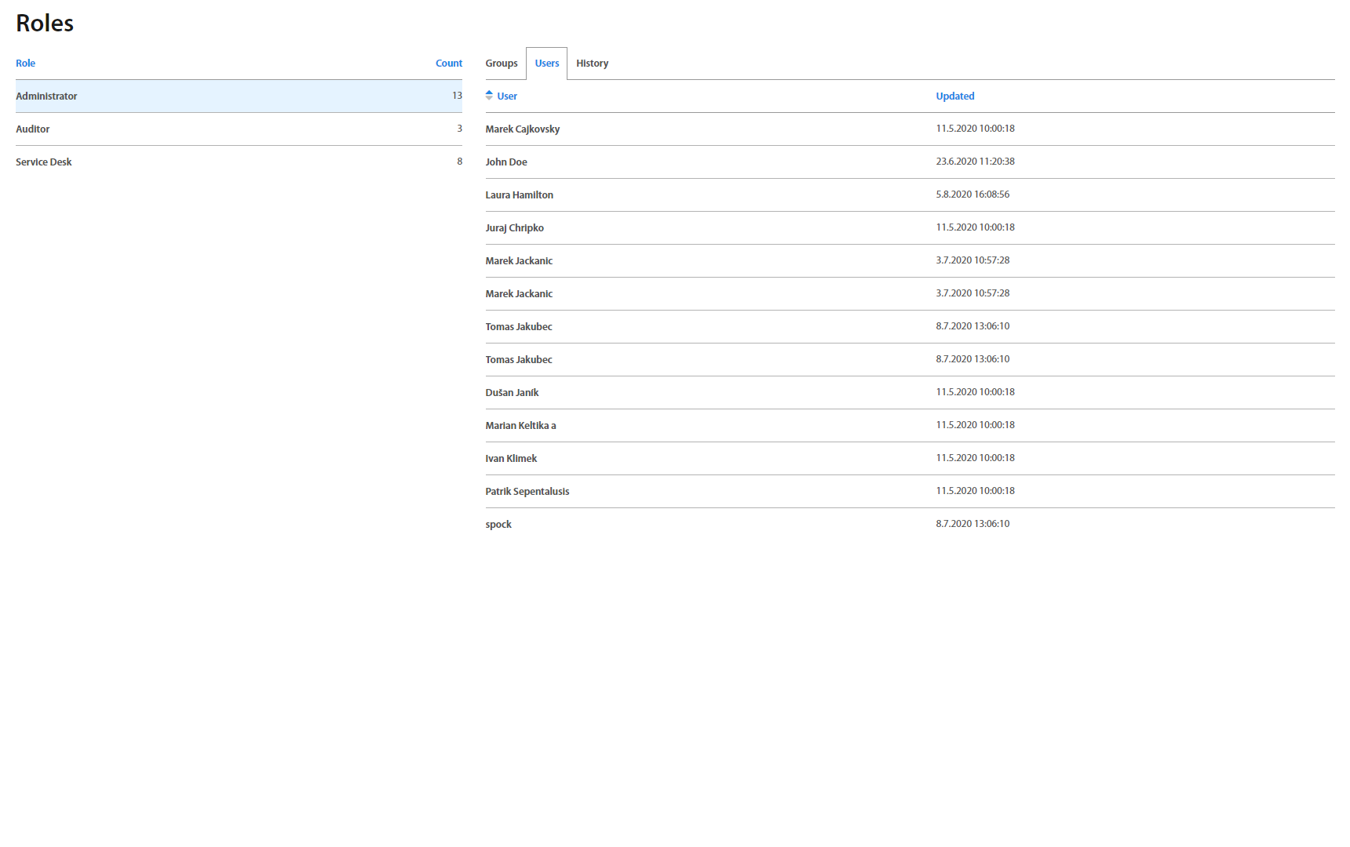This screenshot has width=1350, height=847.
Task: Switch to the History tab
Action: point(592,64)
